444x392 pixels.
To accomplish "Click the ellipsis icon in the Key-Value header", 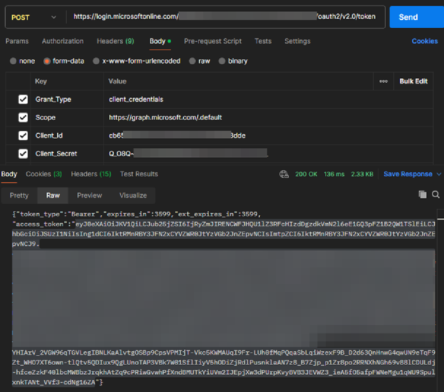I will (383, 81).
